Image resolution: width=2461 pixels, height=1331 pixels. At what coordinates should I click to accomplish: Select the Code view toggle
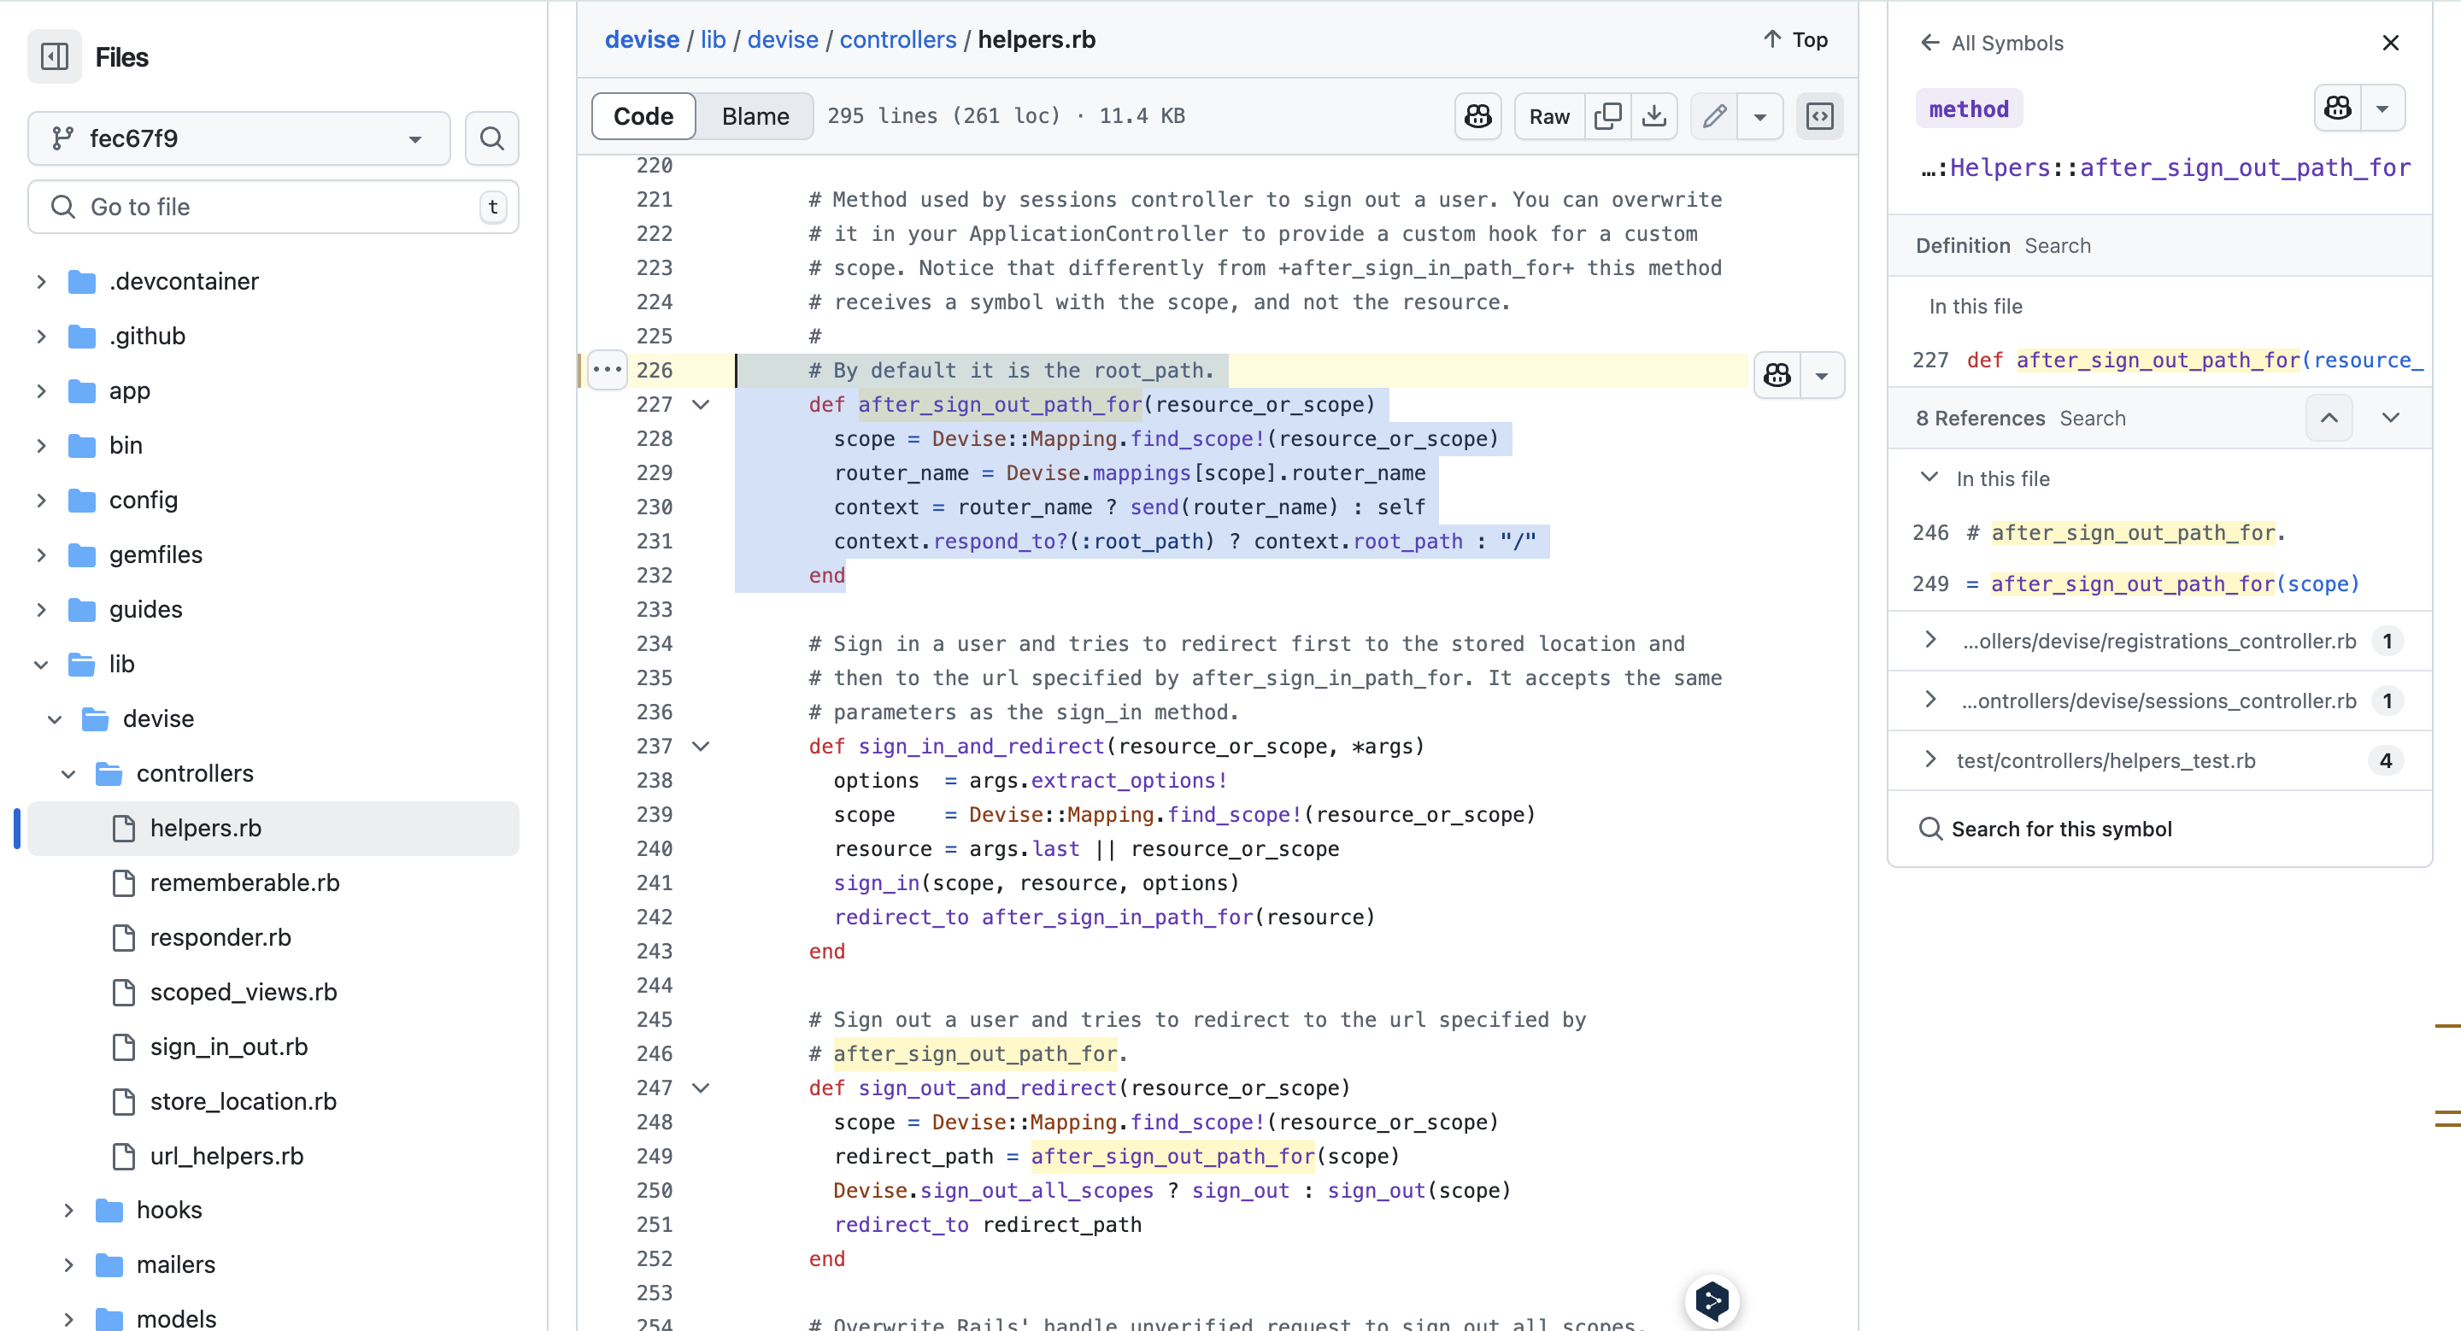tap(643, 116)
